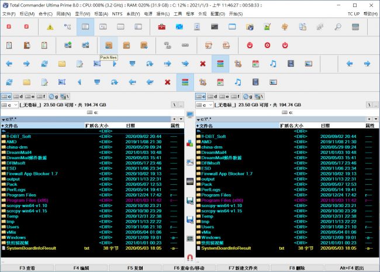Click the red magnet icon in middle bar
The image size is (380, 272).
(x=189, y=258)
